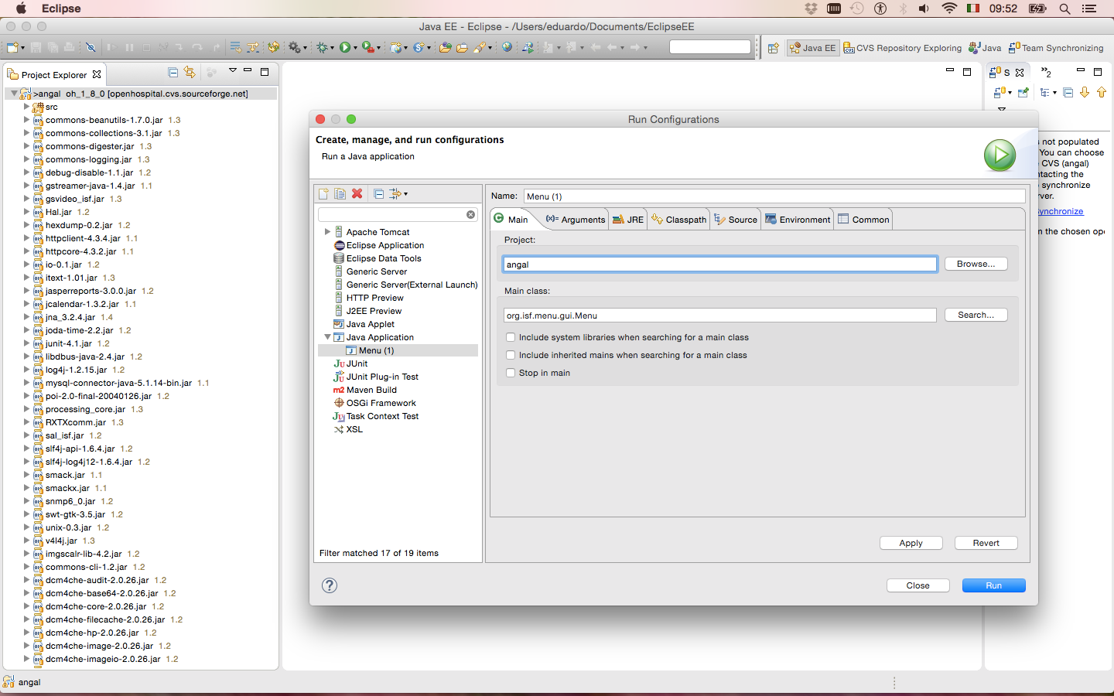
Task: Collapse All in Project Explorer
Action: coord(173,72)
